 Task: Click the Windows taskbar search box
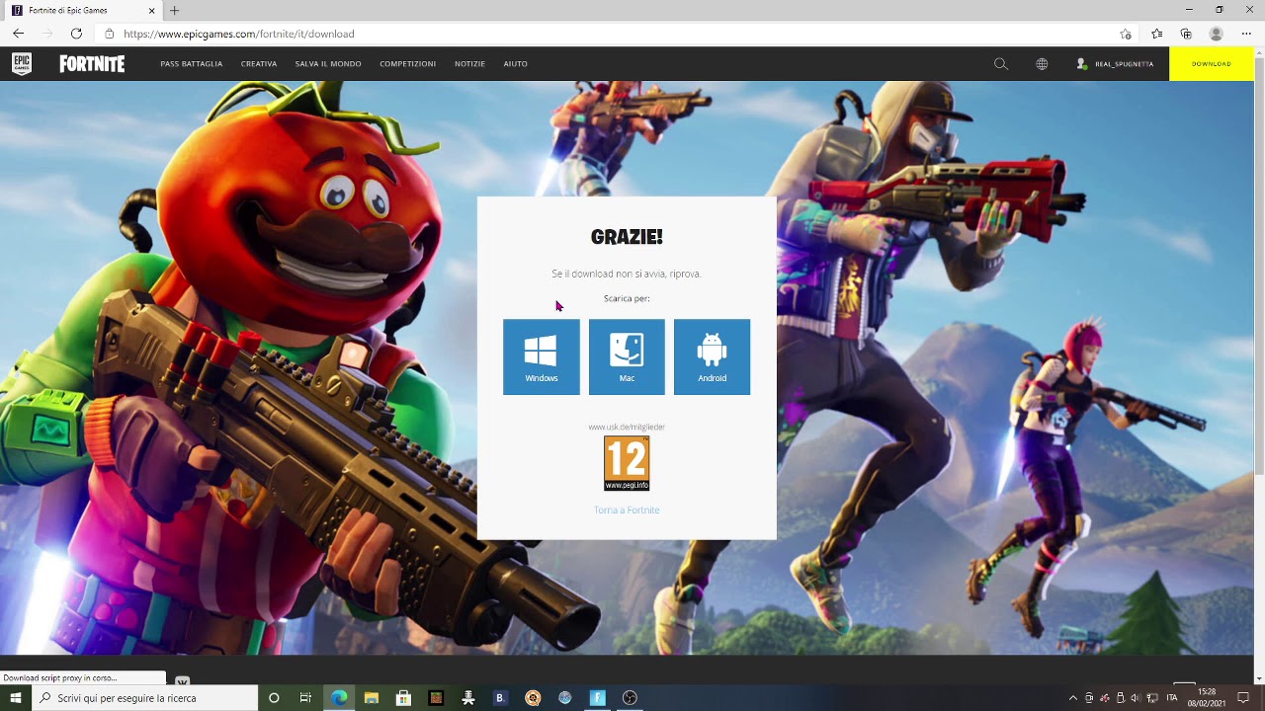[x=145, y=698]
